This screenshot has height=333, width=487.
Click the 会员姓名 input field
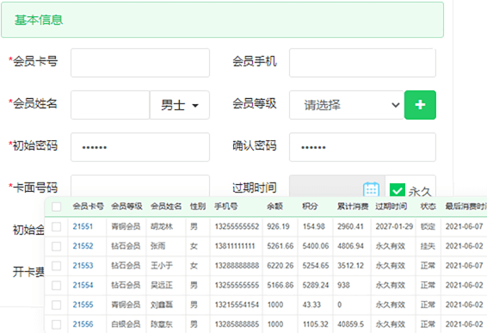point(110,105)
